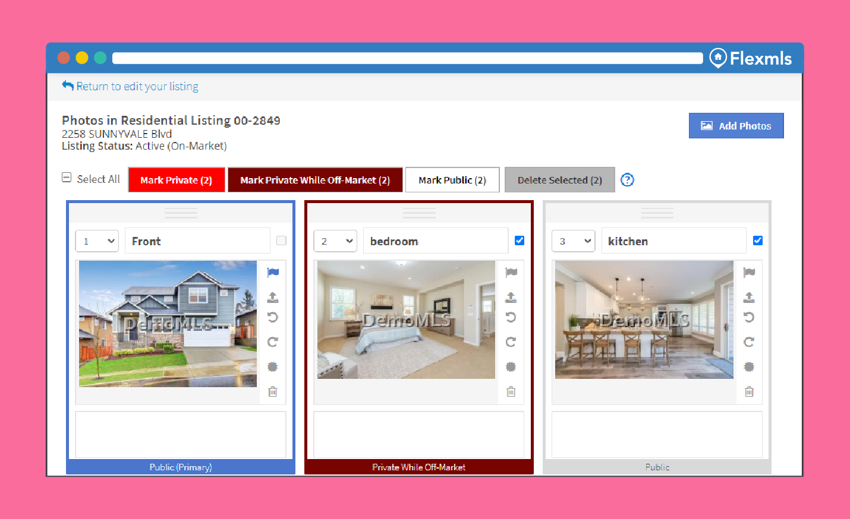
Task: Delete the Front photo with trash icon
Action: pyautogui.click(x=273, y=391)
